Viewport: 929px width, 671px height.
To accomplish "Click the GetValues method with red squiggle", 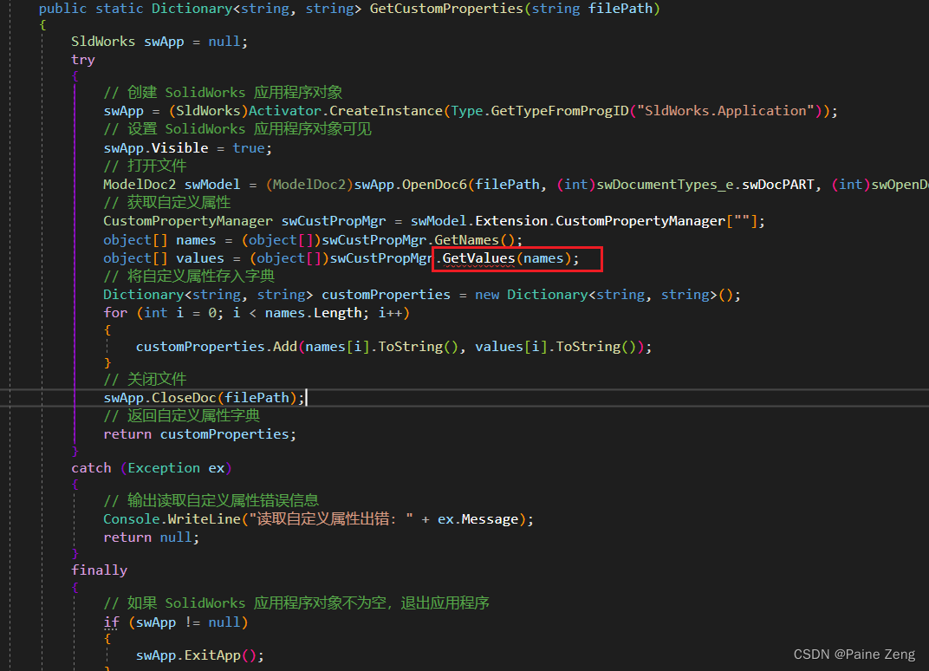I will coord(478,258).
